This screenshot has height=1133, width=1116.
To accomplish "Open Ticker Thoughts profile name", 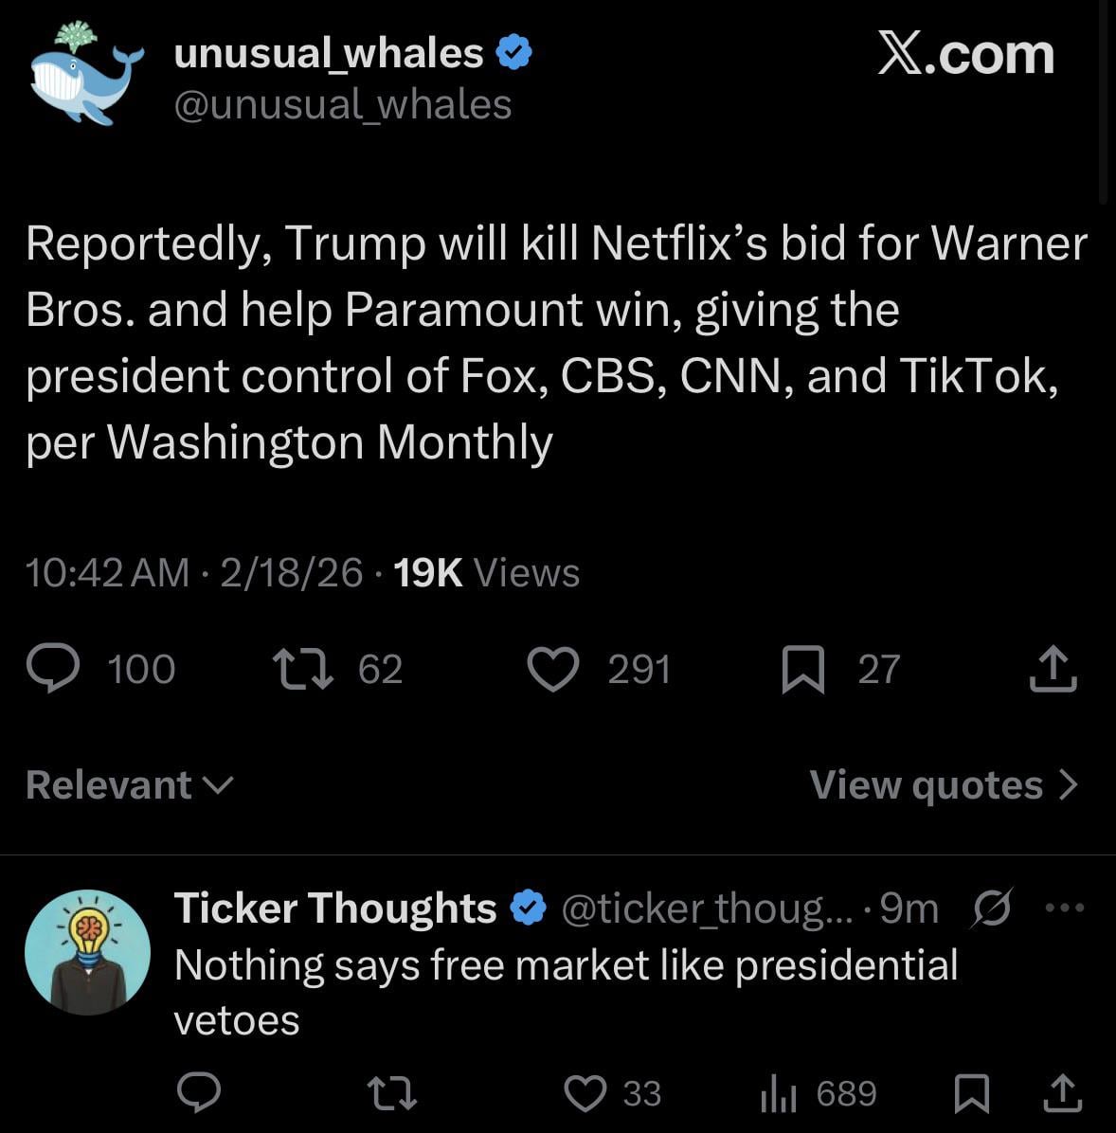I will (335, 908).
